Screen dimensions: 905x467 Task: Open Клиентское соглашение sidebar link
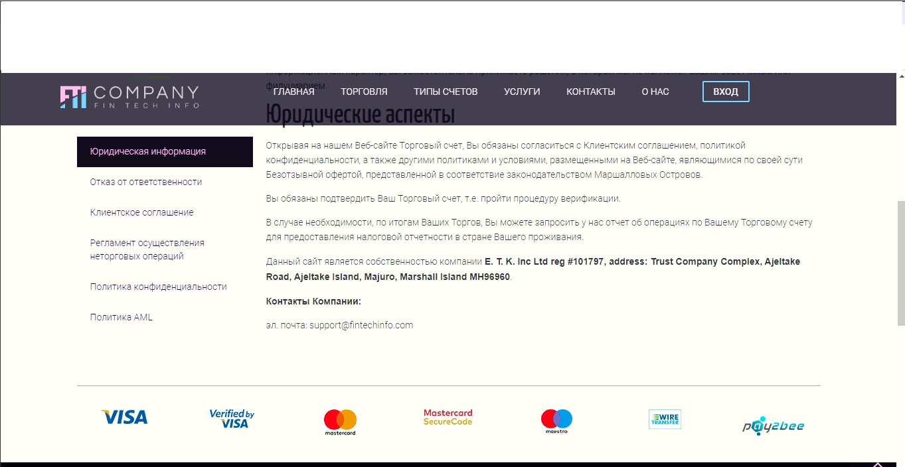click(142, 212)
